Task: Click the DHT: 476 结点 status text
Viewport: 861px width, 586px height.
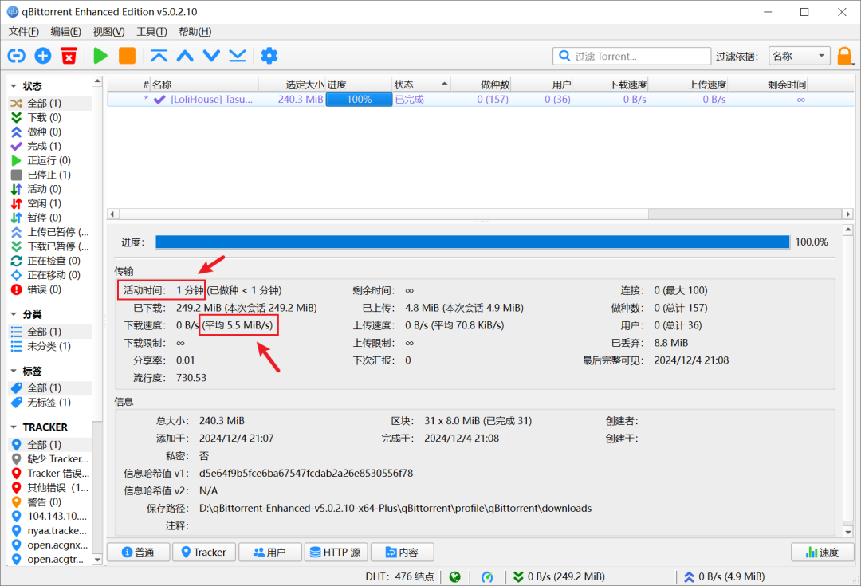Action: pos(399,576)
